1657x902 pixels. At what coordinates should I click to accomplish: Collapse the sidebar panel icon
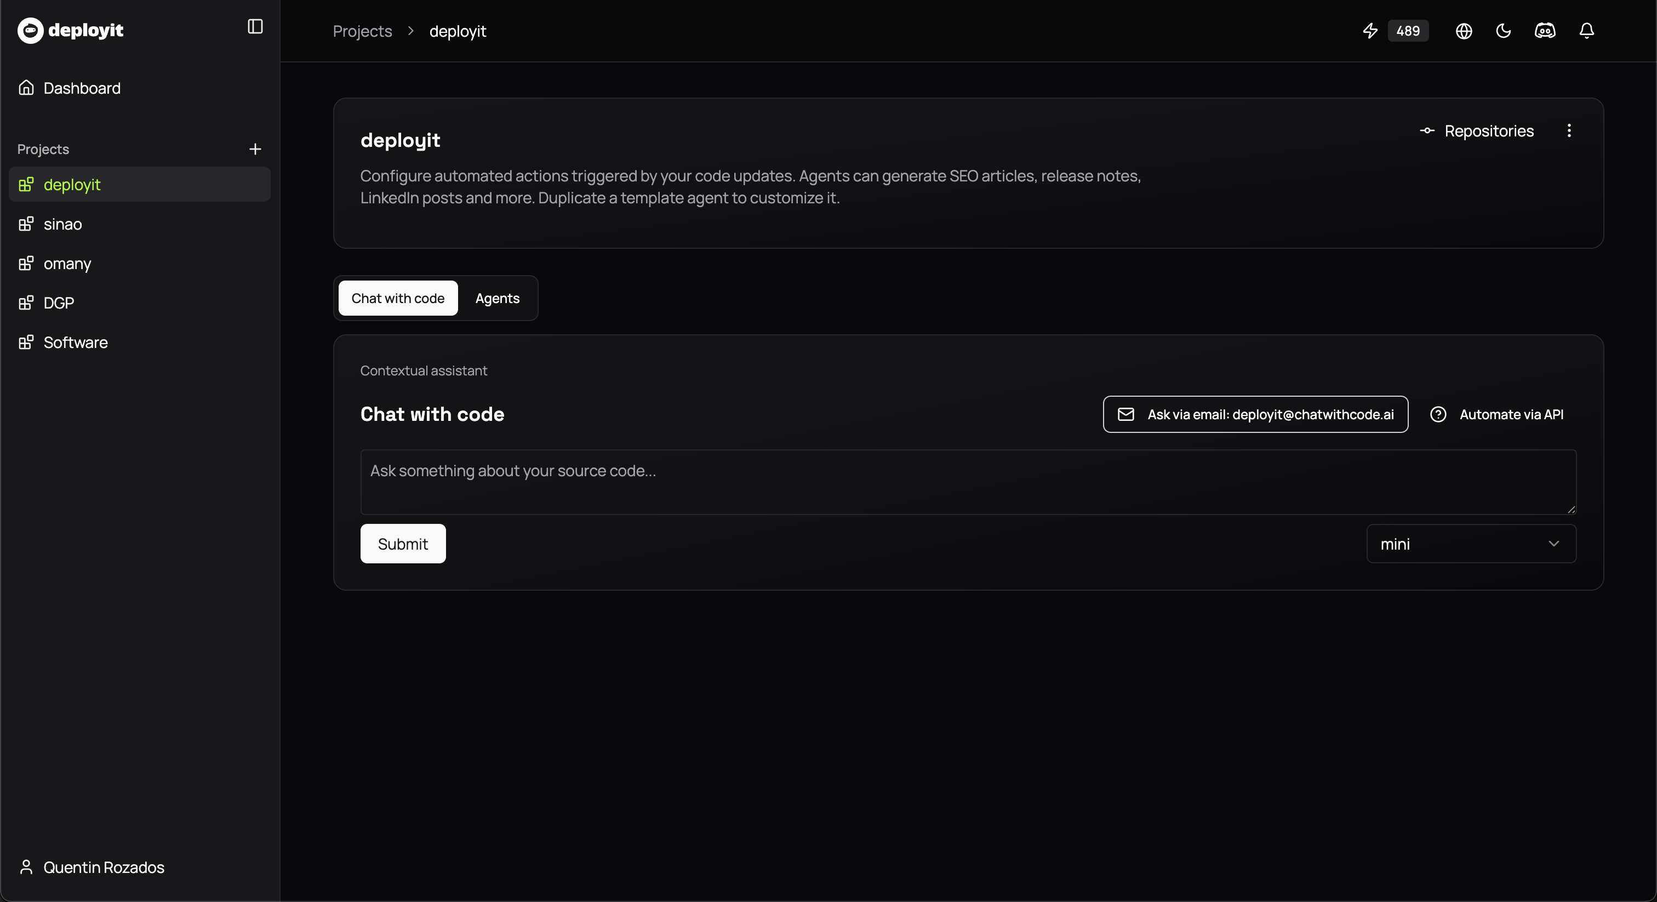(255, 26)
